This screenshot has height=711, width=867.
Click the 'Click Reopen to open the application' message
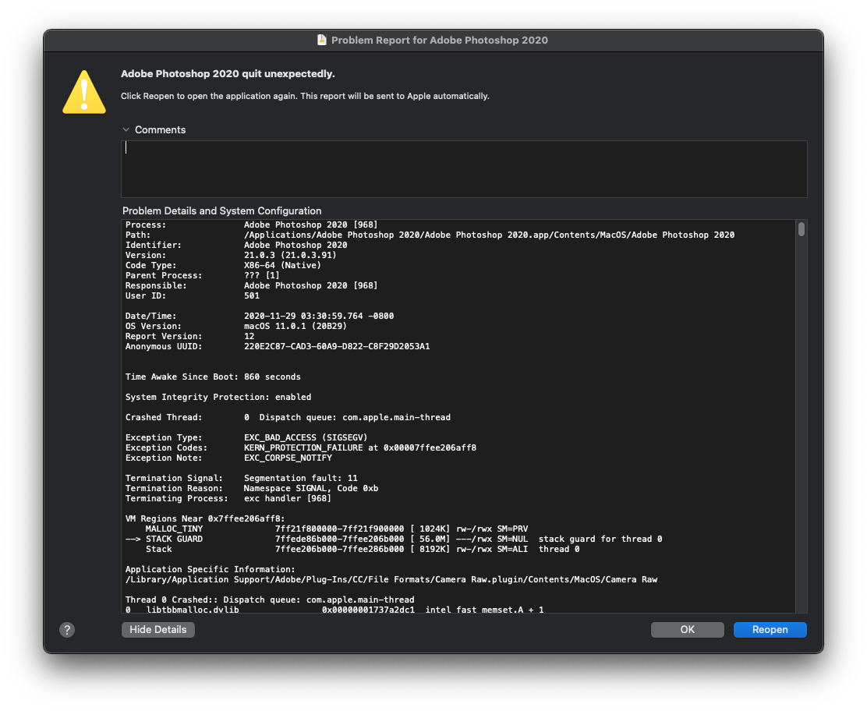click(x=305, y=96)
